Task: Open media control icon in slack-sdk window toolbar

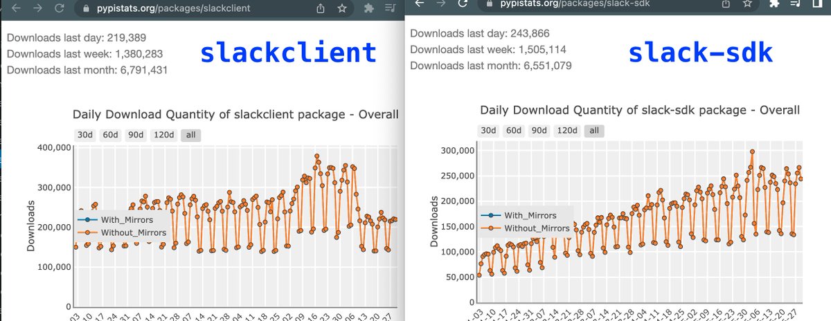Action: pyautogui.click(x=796, y=4)
